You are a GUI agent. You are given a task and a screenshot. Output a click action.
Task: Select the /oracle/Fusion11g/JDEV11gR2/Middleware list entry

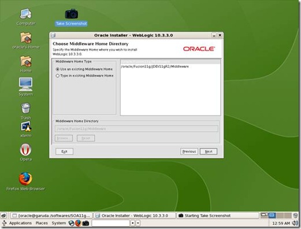tap(170, 67)
